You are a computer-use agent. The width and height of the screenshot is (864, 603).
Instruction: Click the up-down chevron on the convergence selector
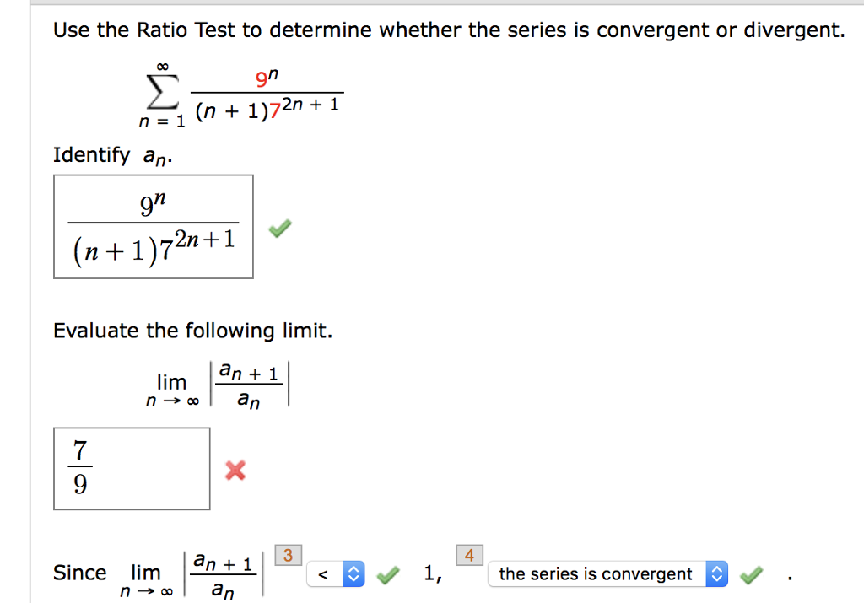coord(716,573)
